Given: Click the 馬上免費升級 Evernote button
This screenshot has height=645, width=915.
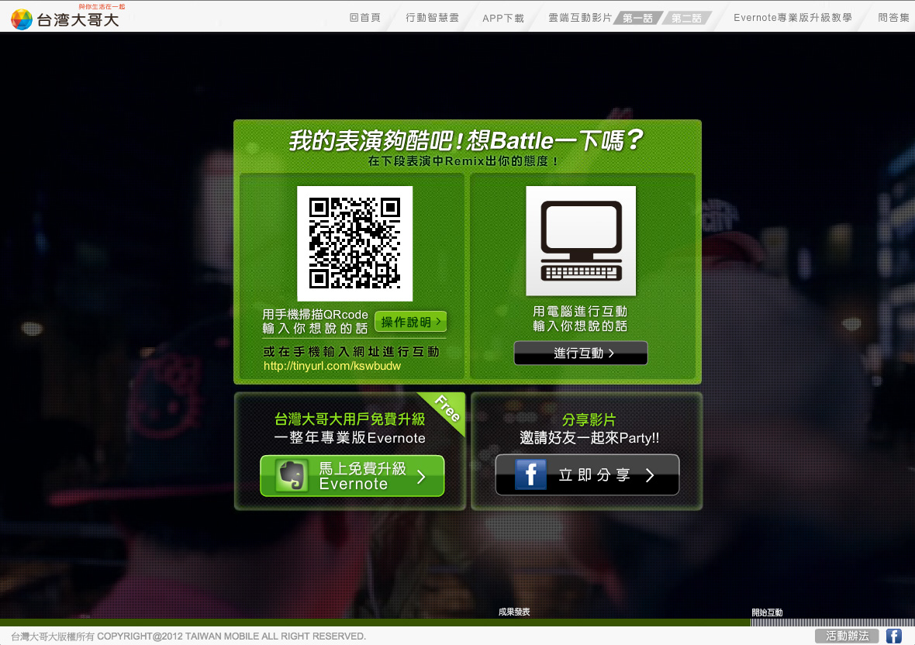Looking at the screenshot, I should pos(352,476).
